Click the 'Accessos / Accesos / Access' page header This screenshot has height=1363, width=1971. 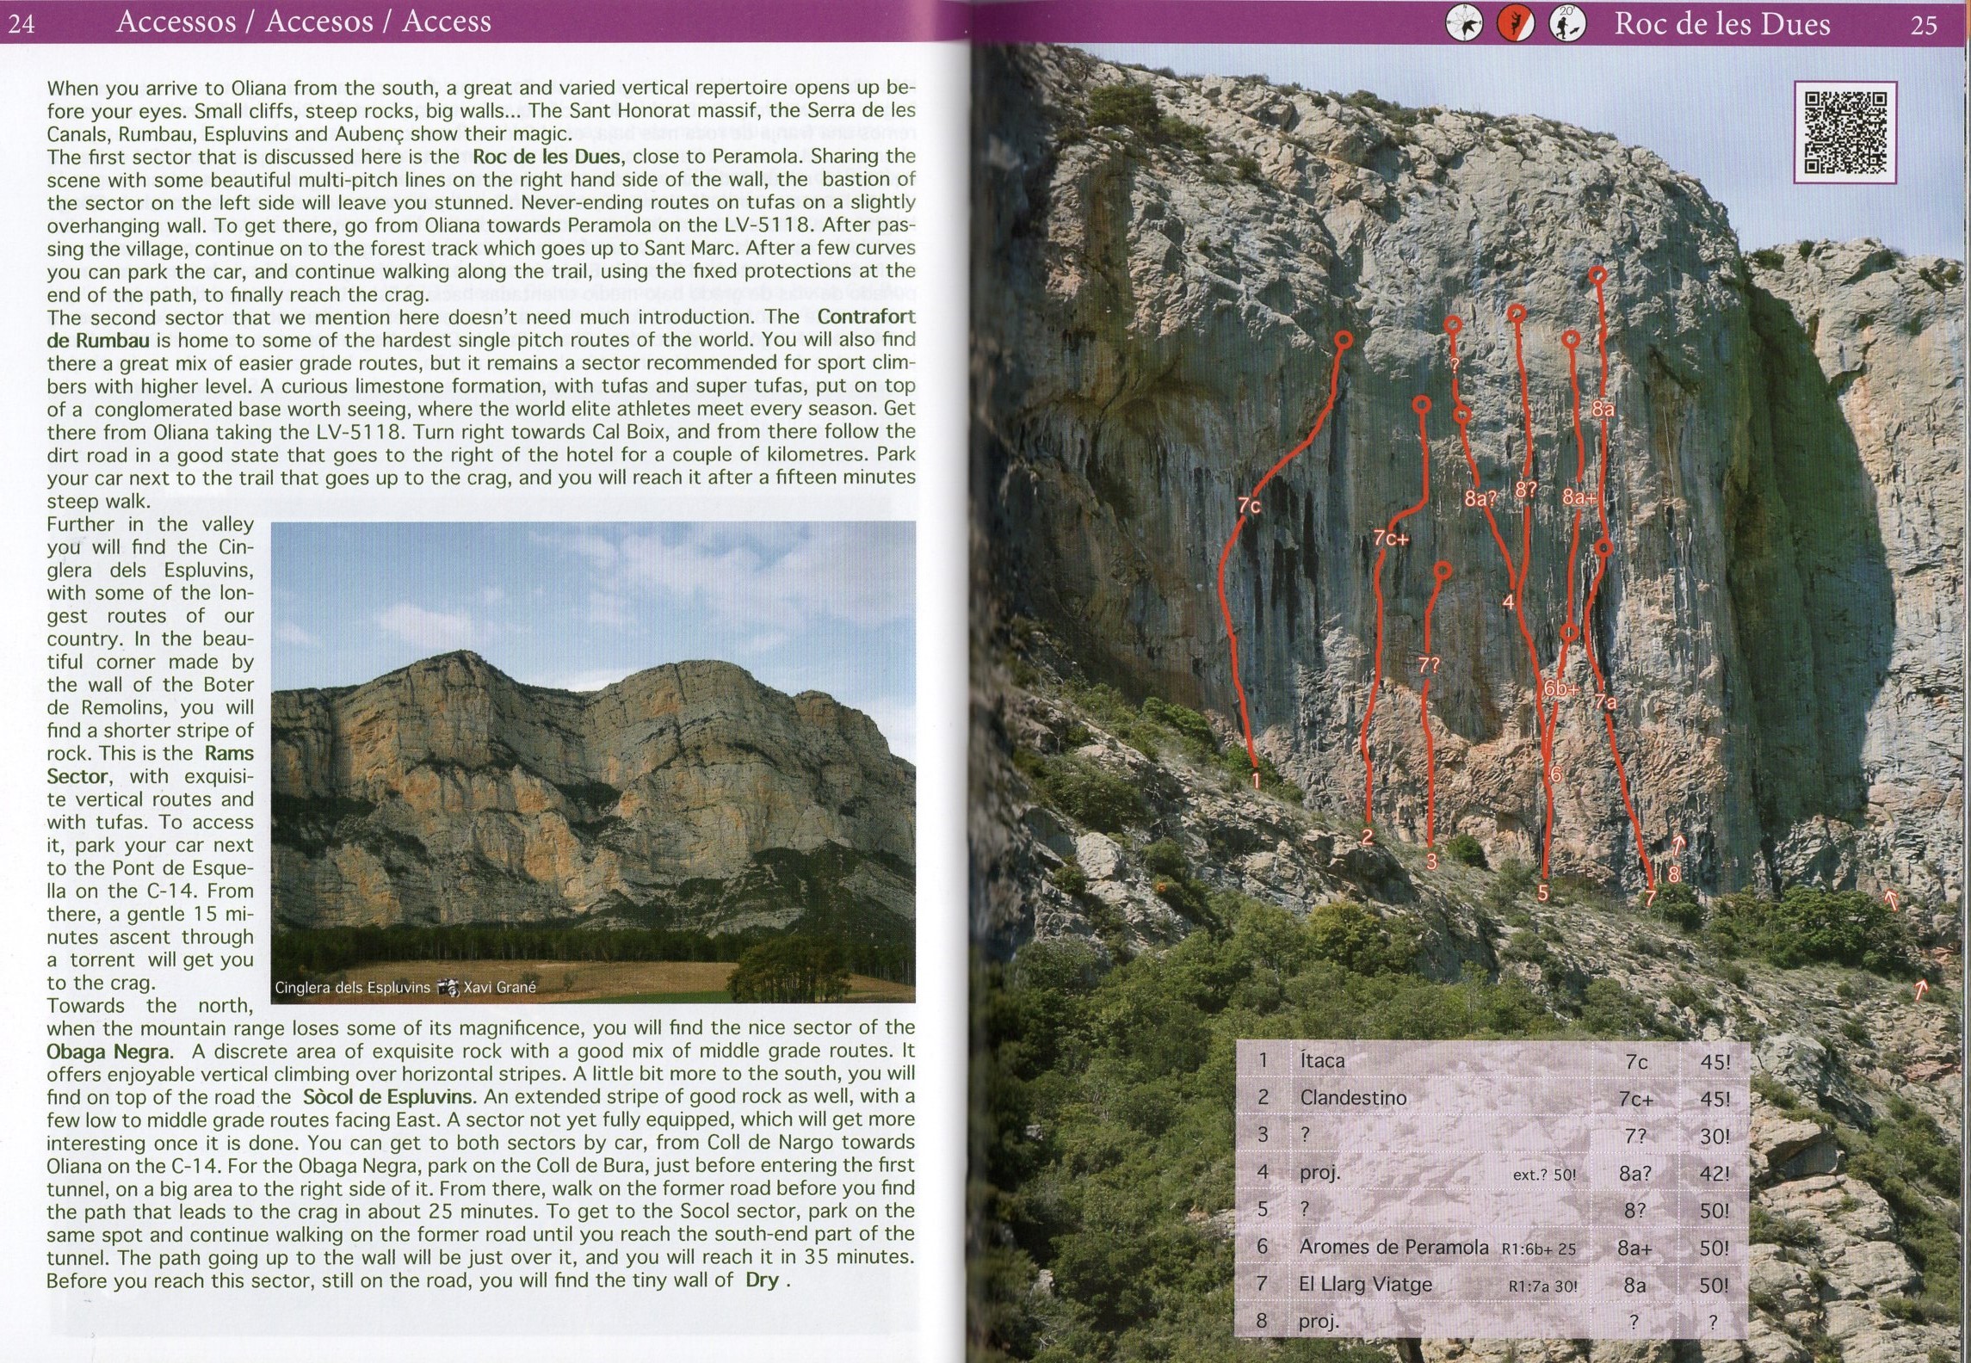tap(303, 22)
